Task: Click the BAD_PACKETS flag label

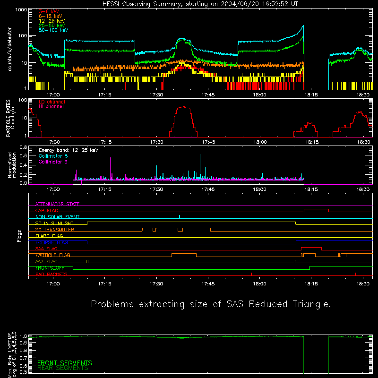Action: pyautogui.click(x=52, y=274)
